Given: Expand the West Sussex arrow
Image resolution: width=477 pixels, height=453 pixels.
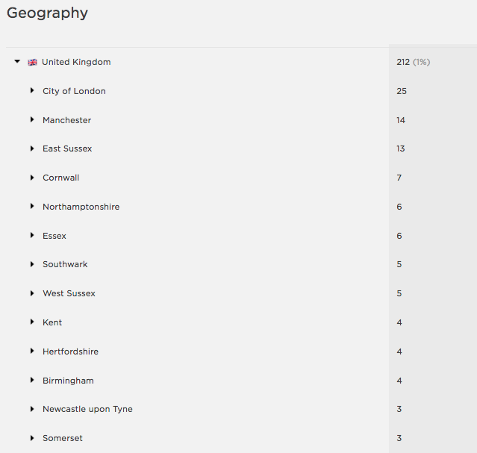Looking at the screenshot, I should pyautogui.click(x=32, y=293).
